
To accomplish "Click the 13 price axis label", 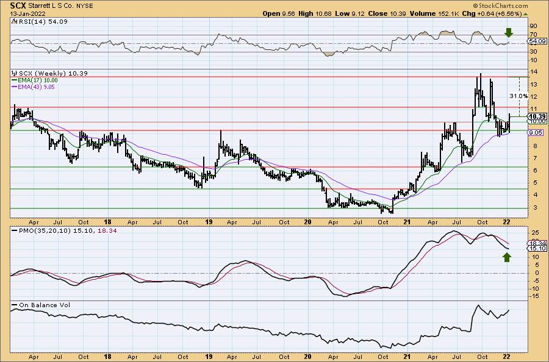I will click(534, 84).
